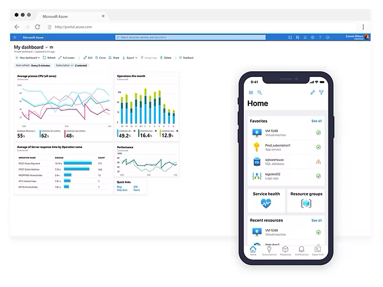The width and height of the screenshot is (383, 287).
Task: Click the Operations this month tile title
Action: pos(131,76)
